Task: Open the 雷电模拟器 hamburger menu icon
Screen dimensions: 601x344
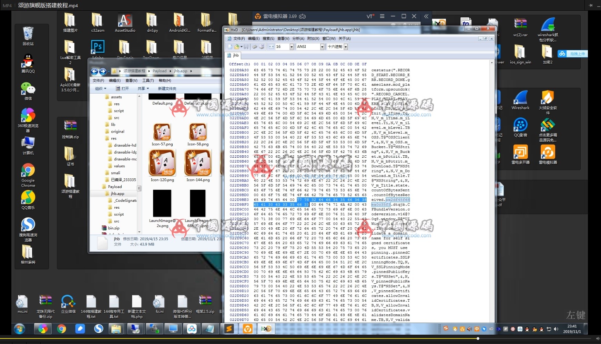Action: 382,16
